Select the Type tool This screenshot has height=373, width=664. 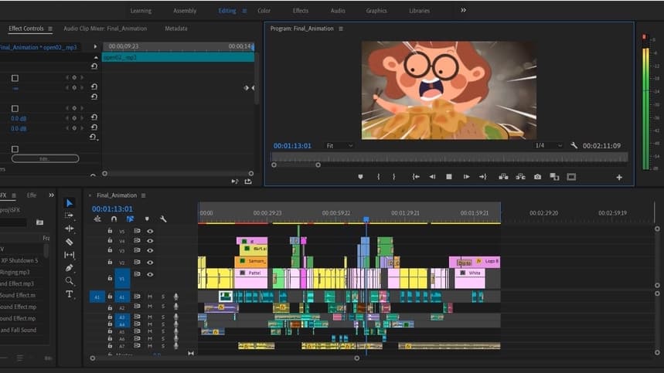point(69,294)
